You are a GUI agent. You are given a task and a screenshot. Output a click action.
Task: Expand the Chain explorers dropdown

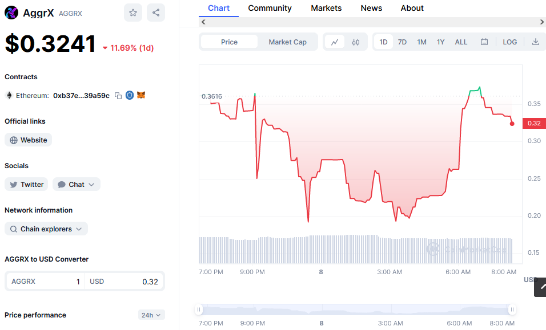[x=46, y=229]
